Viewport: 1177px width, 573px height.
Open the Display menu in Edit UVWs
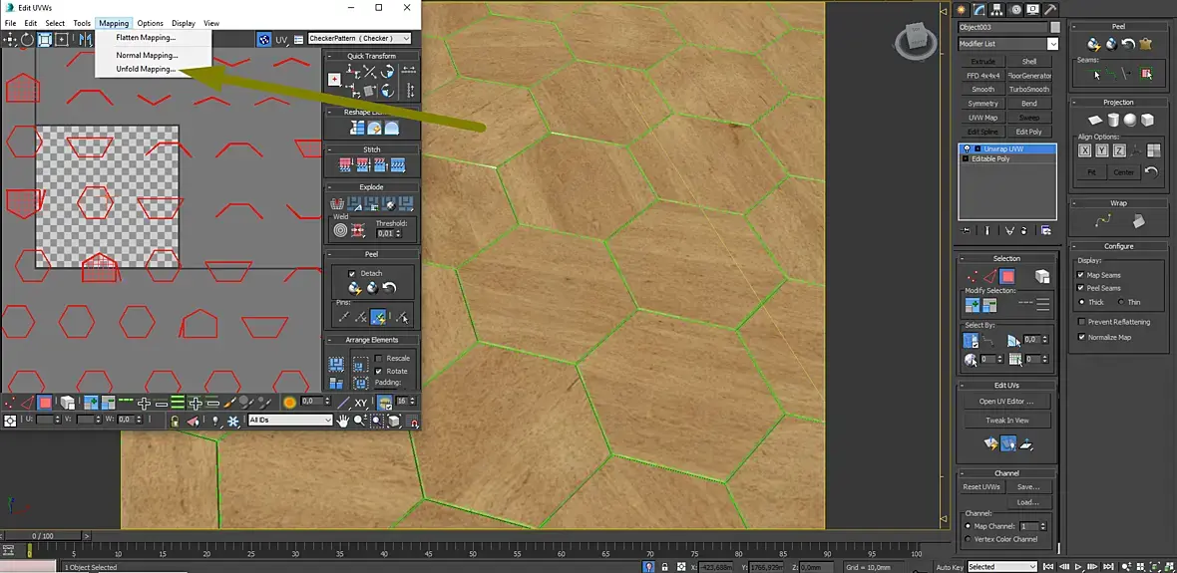[184, 23]
